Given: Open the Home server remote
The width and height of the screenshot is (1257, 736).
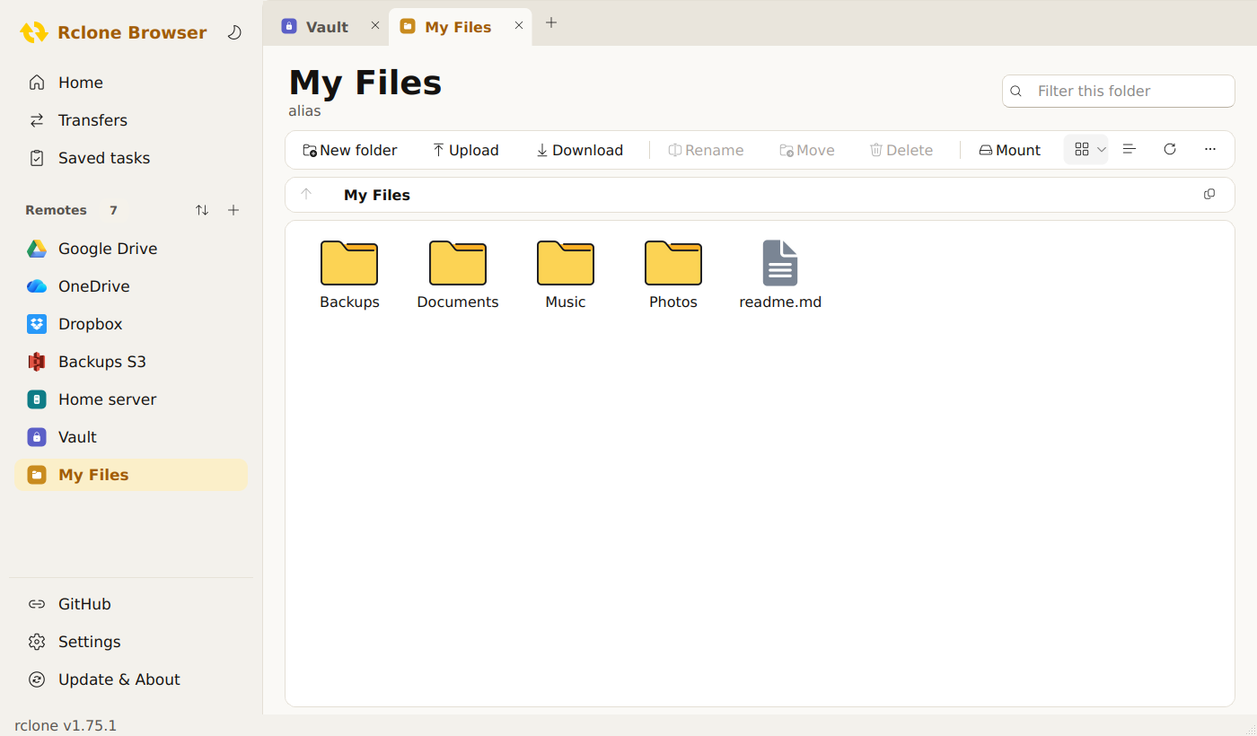Looking at the screenshot, I should [x=131, y=399].
